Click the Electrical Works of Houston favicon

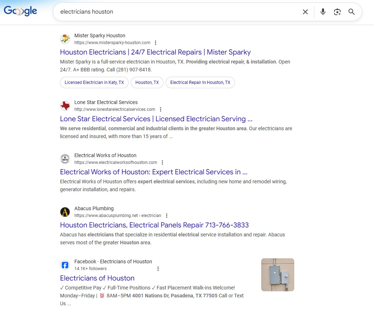point(65,159)
